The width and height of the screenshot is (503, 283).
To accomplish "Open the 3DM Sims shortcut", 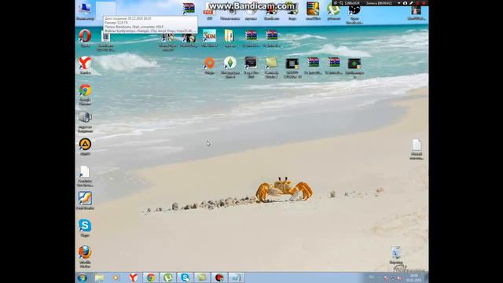I will pos(209,38).
